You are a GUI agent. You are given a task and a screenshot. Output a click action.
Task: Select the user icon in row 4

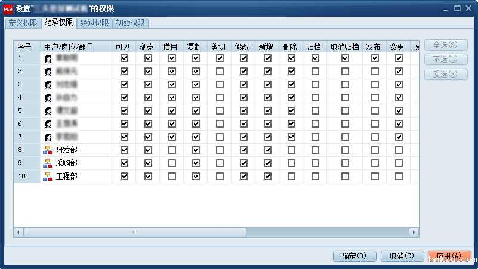coord(48,98)
